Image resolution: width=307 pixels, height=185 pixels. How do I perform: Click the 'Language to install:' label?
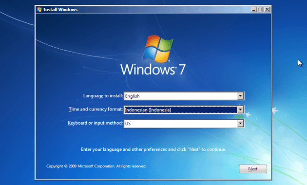[103, 96]
